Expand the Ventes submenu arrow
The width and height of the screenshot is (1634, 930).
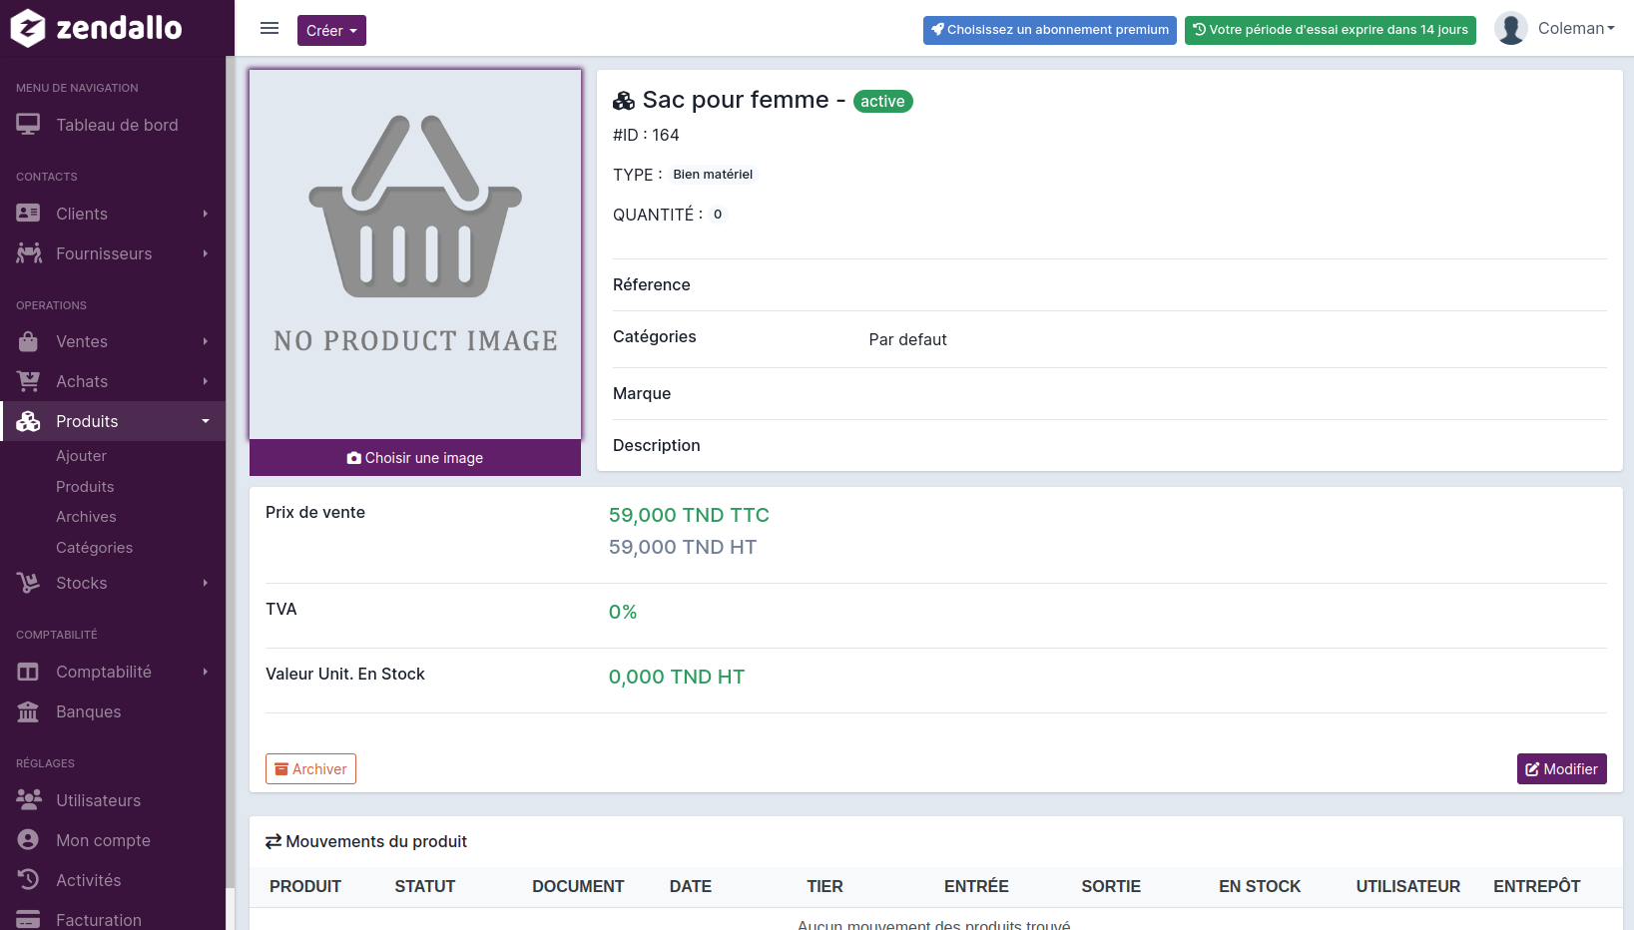(x=206, y=341)
